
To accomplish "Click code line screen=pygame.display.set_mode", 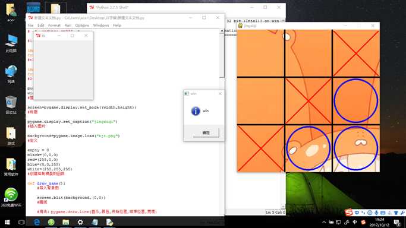I will click(x=82, y=107).
